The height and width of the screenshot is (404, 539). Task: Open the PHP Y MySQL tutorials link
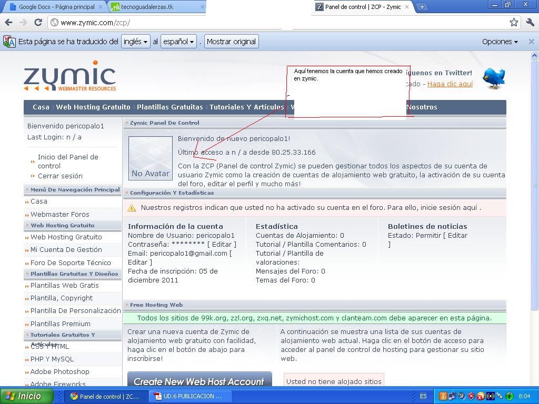(52, 359)
